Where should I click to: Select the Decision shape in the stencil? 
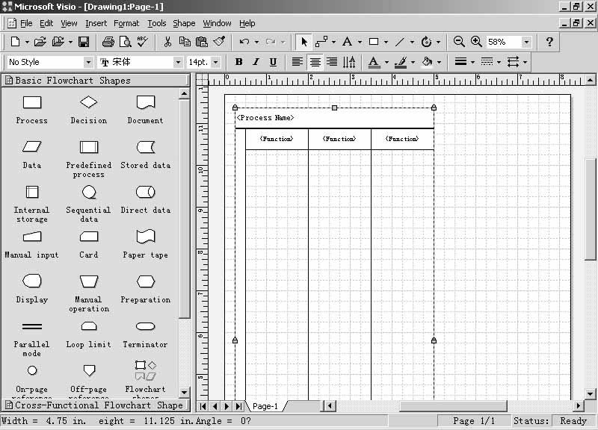point(88,102)
